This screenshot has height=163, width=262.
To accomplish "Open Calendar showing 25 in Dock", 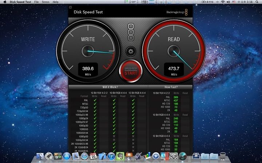I will [94, 156].
